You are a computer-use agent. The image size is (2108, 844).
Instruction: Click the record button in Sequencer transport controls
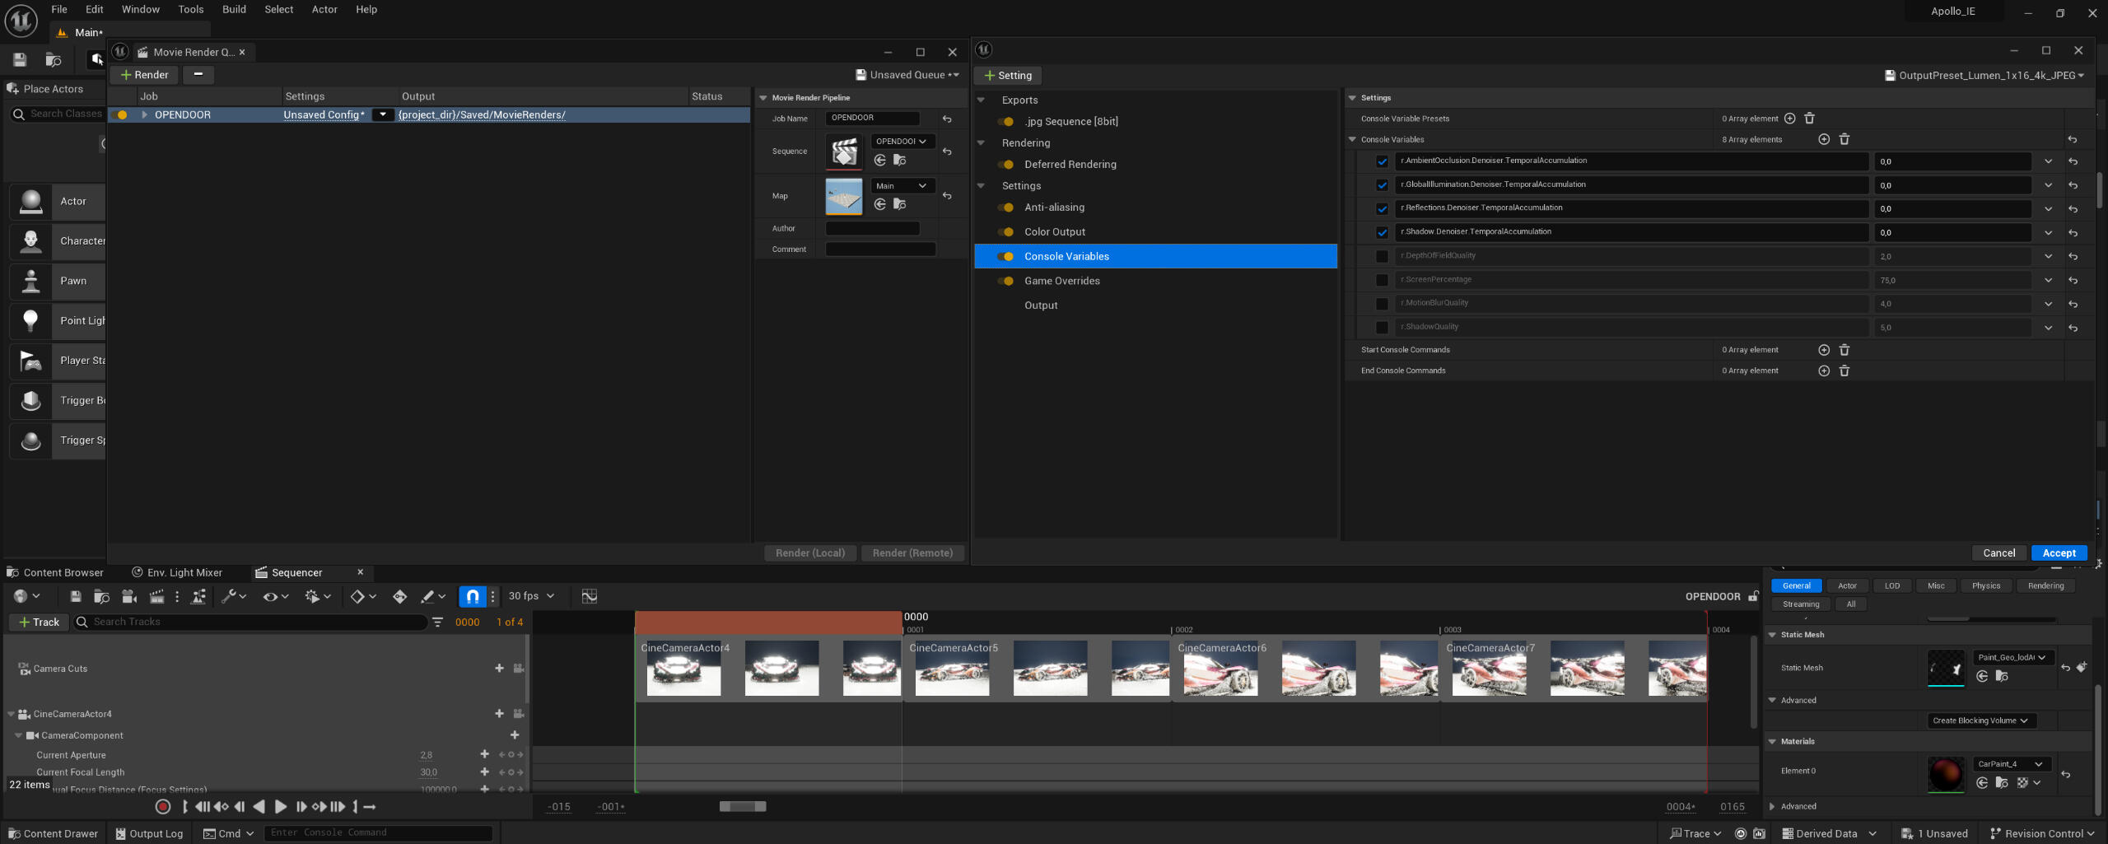163,807
